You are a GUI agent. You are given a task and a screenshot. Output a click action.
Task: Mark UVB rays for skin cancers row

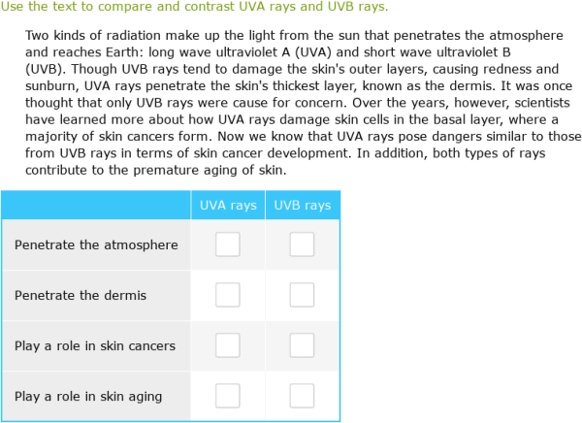302,345
